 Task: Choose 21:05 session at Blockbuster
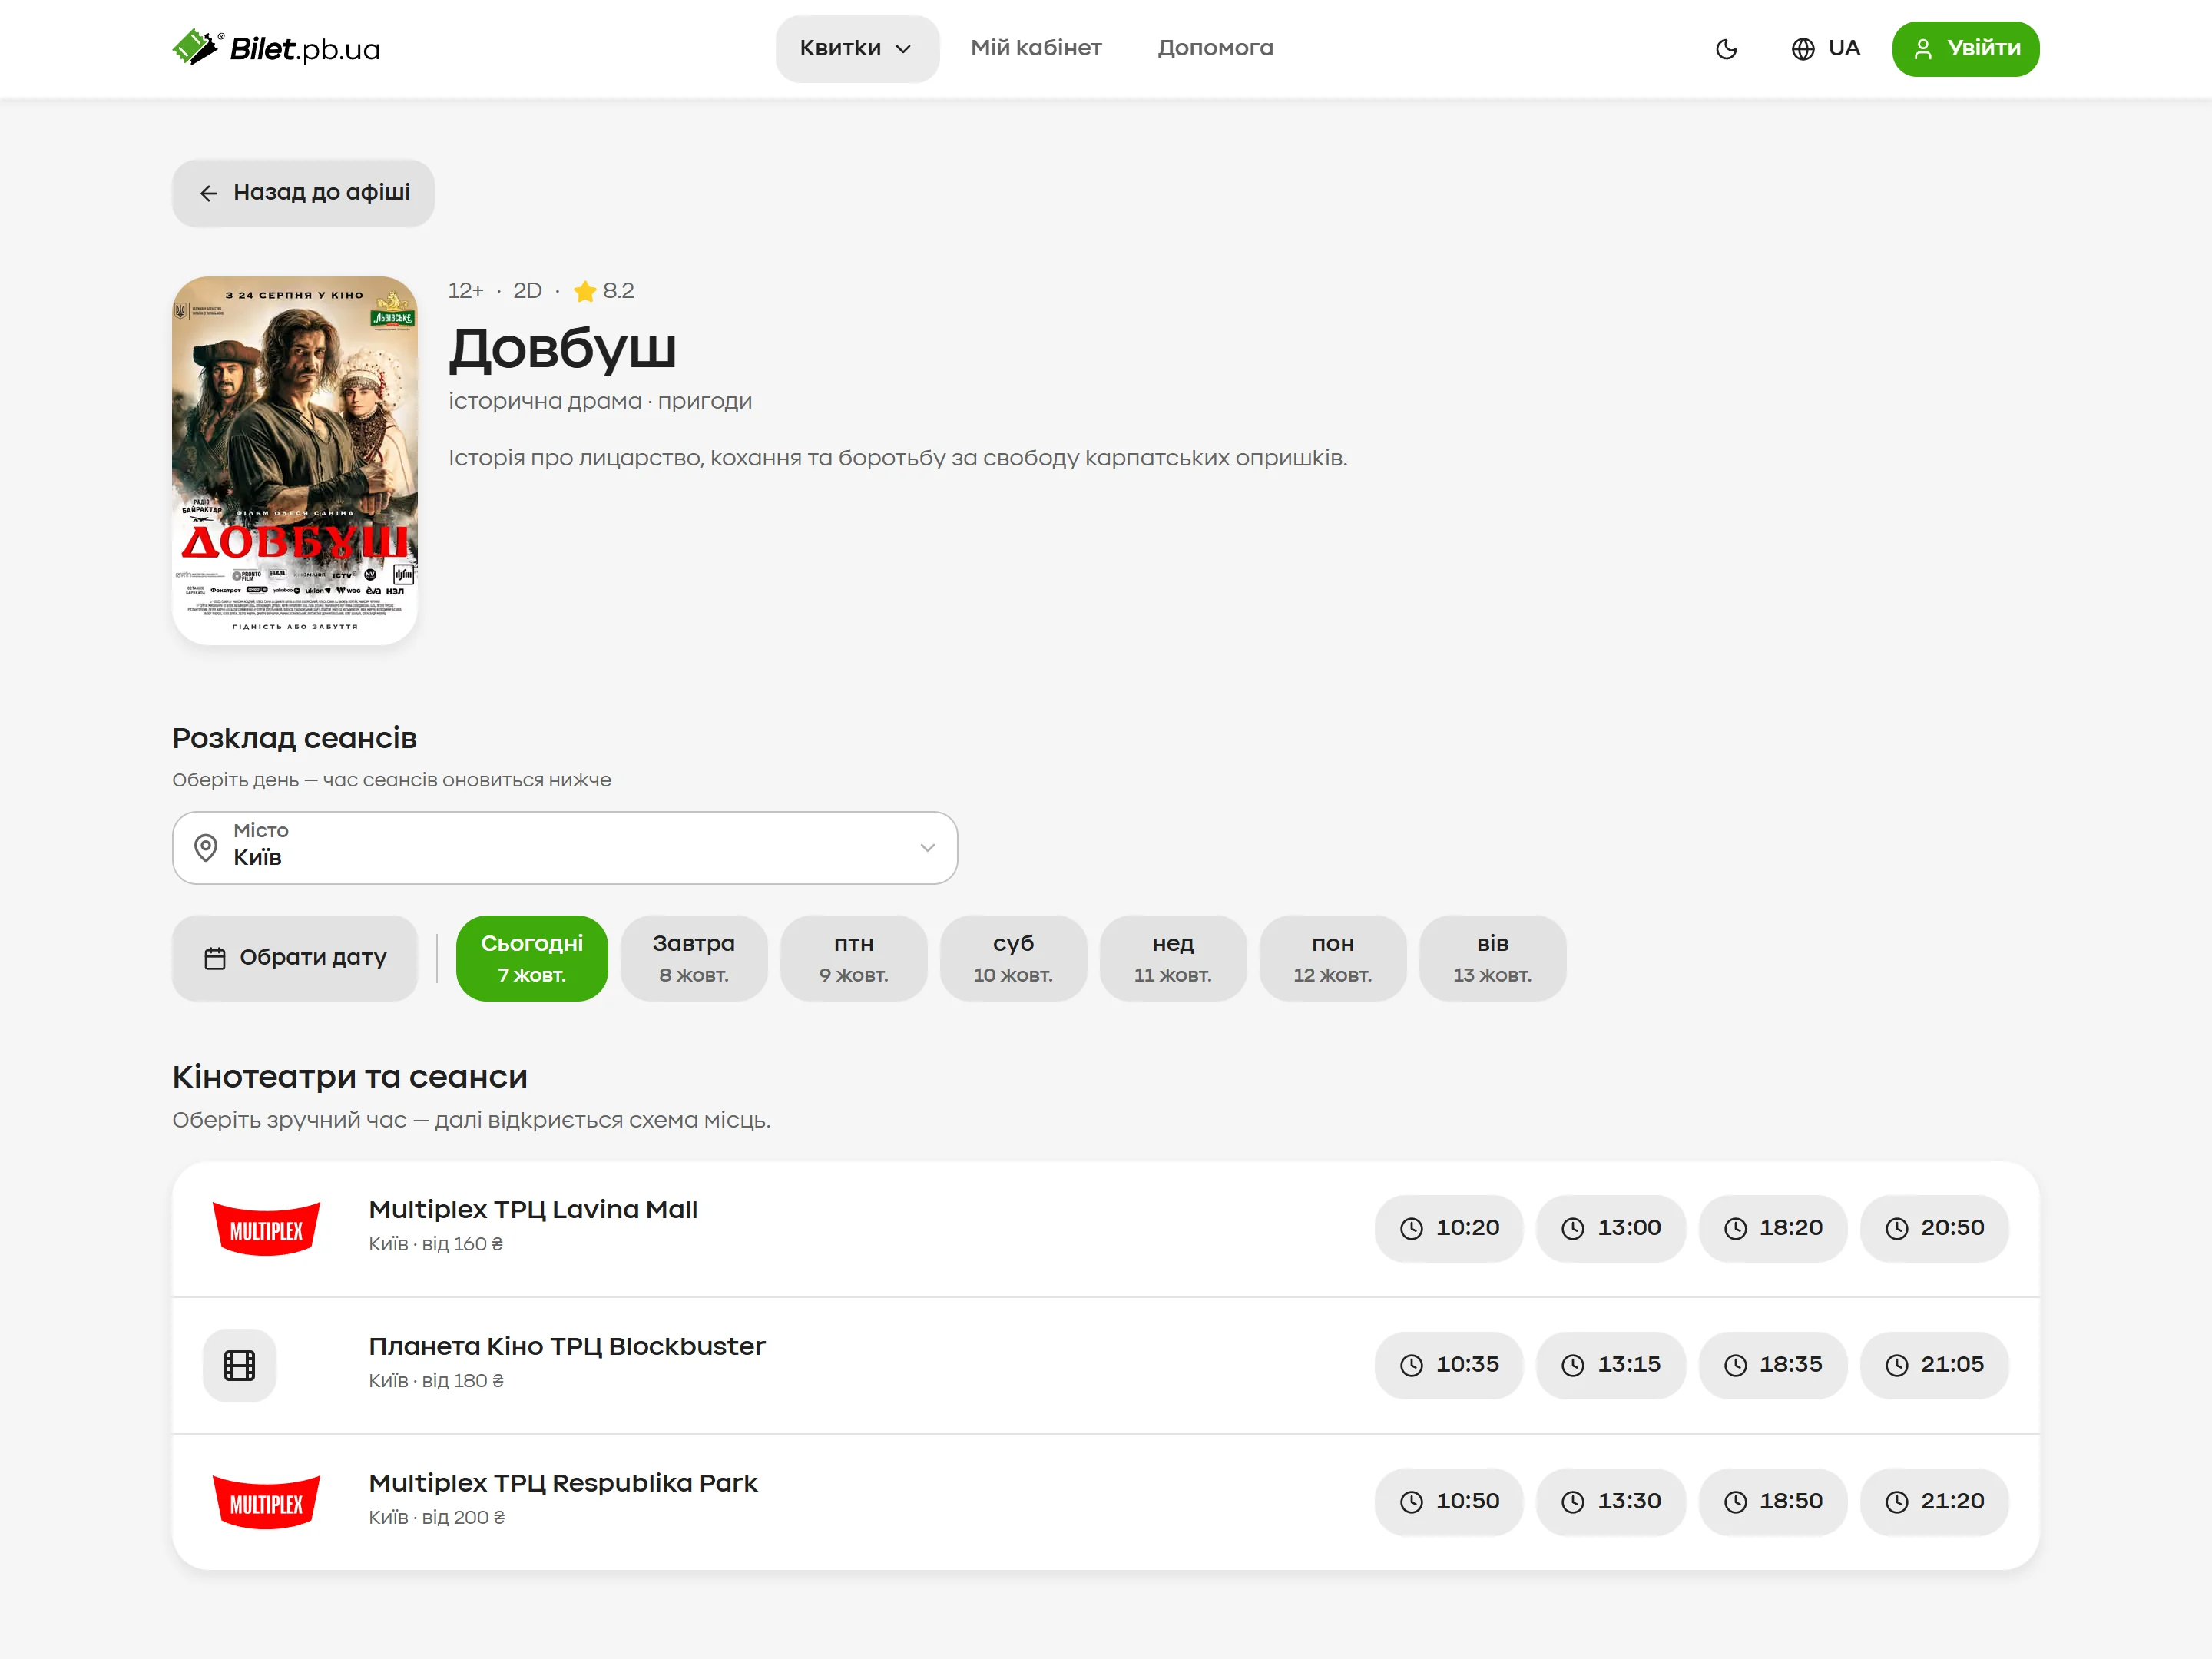(1934, 1366)
